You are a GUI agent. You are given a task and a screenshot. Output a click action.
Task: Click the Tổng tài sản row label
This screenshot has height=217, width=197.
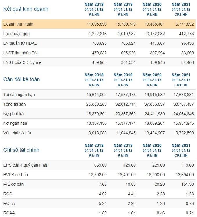(15, 104)
